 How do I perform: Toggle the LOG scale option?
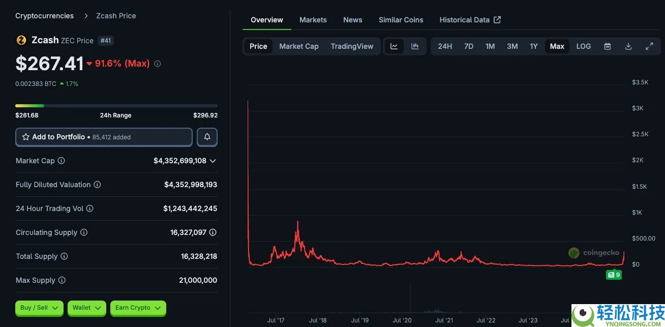(x=583, y=46)
